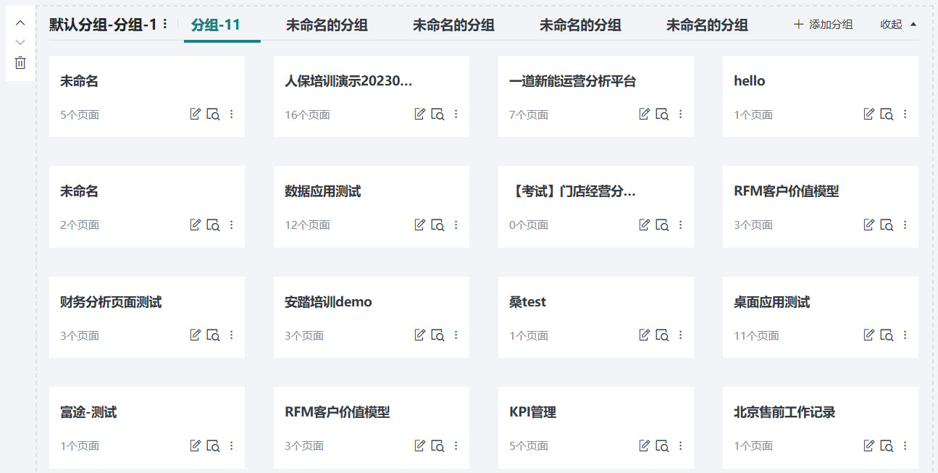938x473 pixels.
Task: Click the edit icon on 【考试】门店经营分 card
Action: (644, 225)
